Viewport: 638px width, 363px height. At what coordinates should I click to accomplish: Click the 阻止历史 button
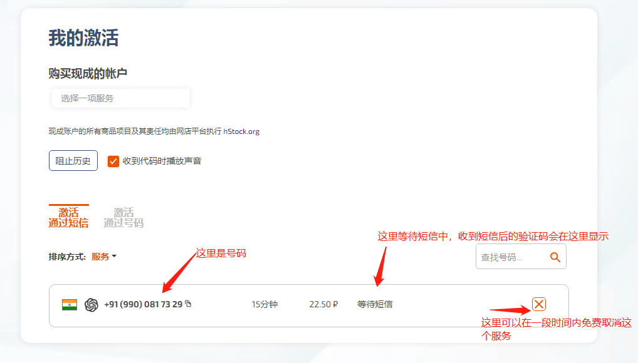73,160
